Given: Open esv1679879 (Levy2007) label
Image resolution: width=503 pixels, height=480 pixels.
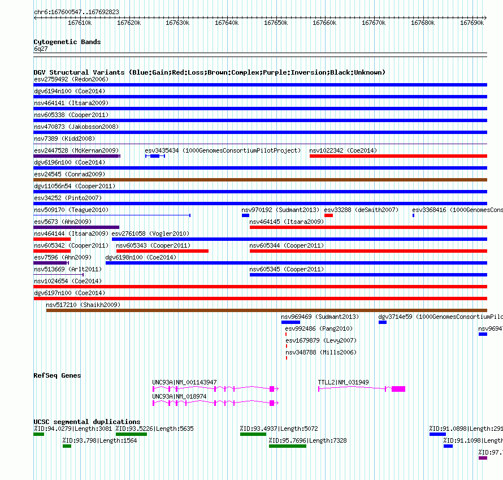Looking at the screenshot, I should click(x=321, y=340).
